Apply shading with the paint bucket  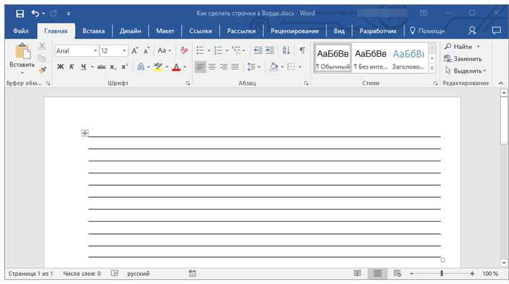[274, 67]
